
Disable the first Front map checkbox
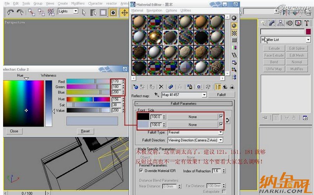click(x=221, y=117)
